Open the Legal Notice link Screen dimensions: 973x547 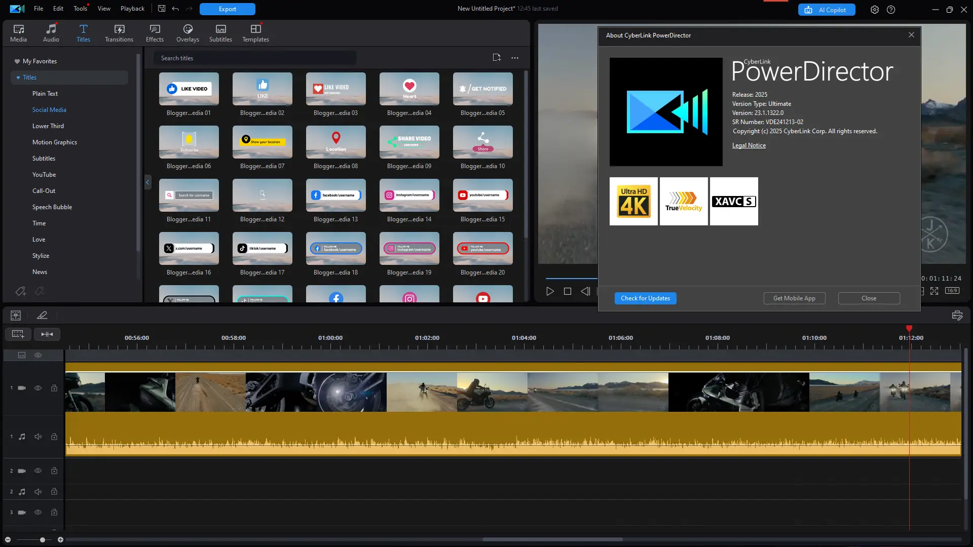click(749, 145)
